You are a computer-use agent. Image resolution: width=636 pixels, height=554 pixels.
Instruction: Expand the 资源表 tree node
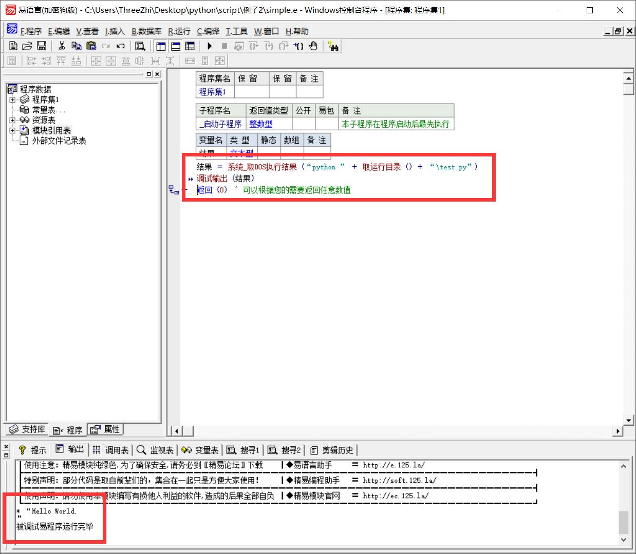[12, 120]
